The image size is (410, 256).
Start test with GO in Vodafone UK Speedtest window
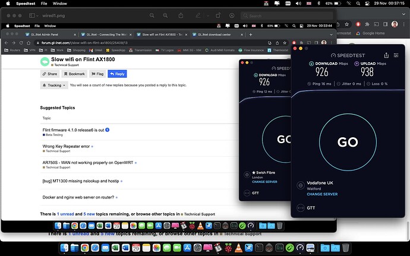tap(348, 142)
